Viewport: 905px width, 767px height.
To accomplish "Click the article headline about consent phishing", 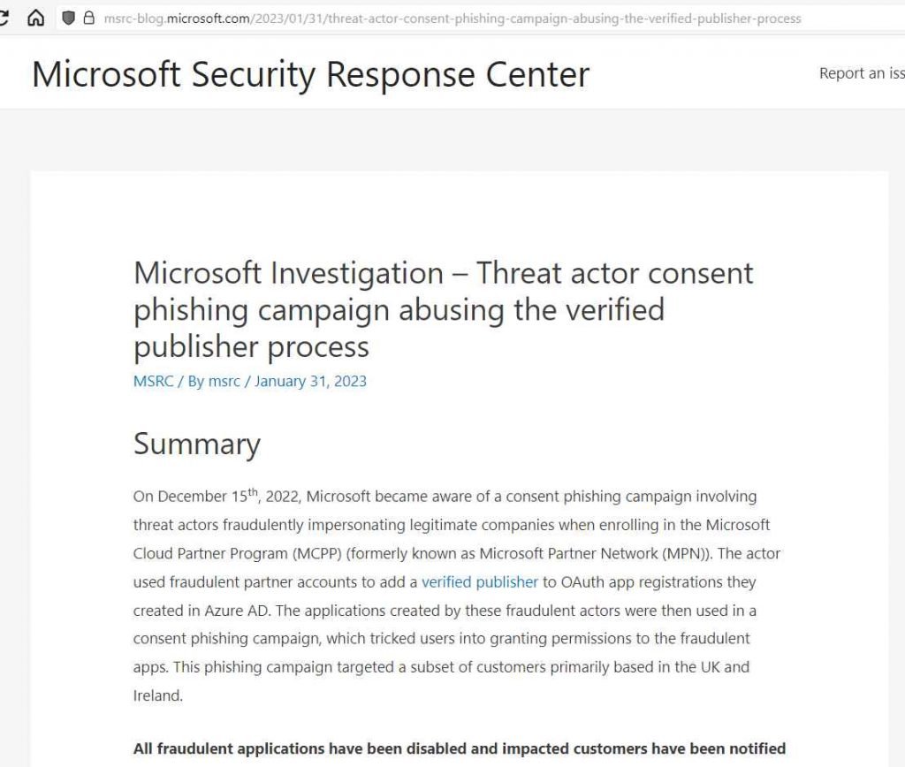I will point(443,309).
